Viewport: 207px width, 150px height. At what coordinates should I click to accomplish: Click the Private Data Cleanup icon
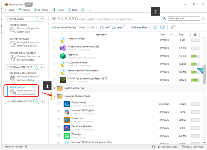(x=12, y=58)
